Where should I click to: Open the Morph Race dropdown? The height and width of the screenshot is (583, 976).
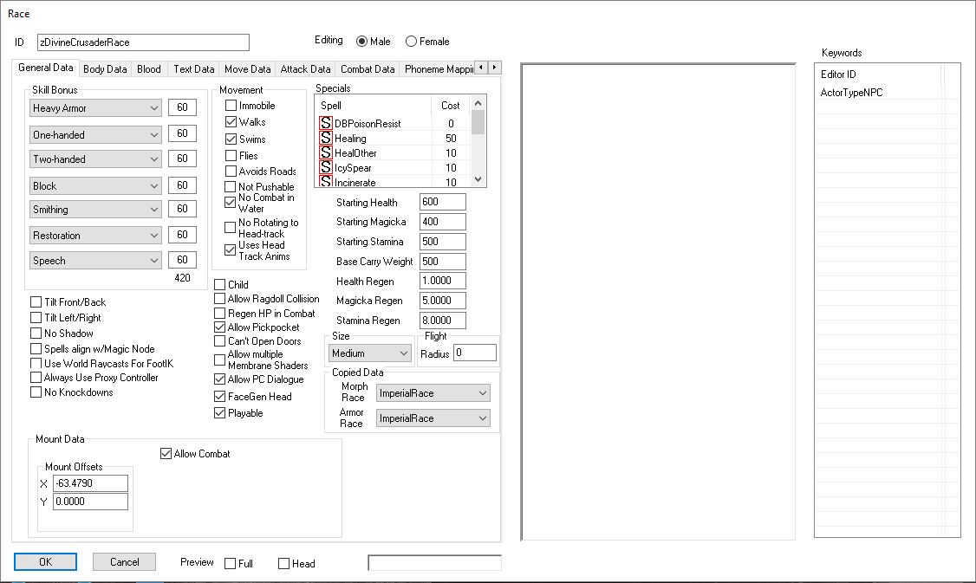433,393
